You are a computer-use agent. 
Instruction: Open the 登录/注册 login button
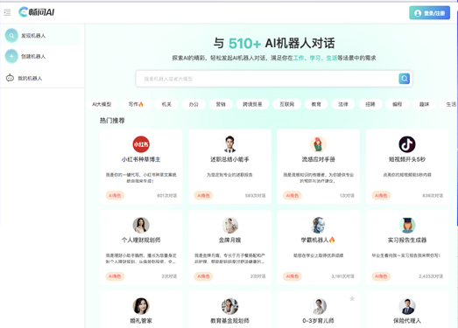click(x=429, y=13)
